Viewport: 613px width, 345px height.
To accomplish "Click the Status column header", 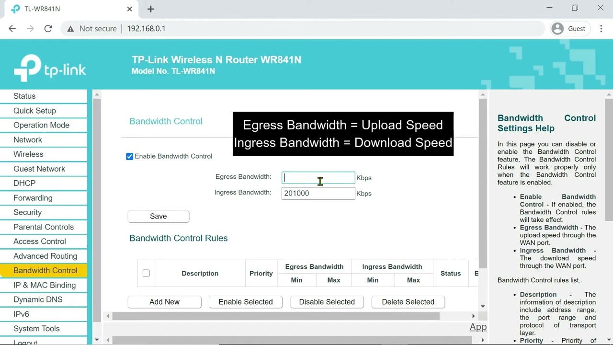I will (x=451, y=274).
